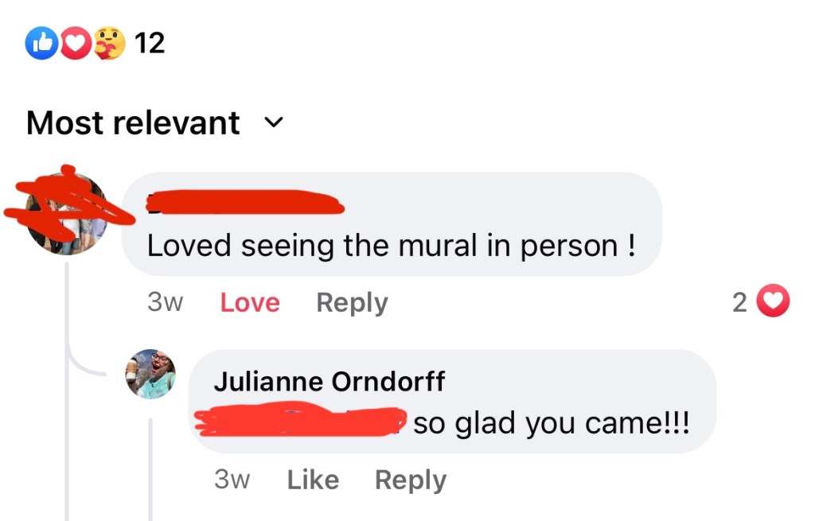Reply to Julianne Orndorff's comment
Viewport: 815px width, 521px height.
click(x=411, y=480)
